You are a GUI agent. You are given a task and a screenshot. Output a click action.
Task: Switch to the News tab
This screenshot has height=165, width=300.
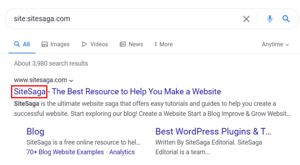point(132,44)
